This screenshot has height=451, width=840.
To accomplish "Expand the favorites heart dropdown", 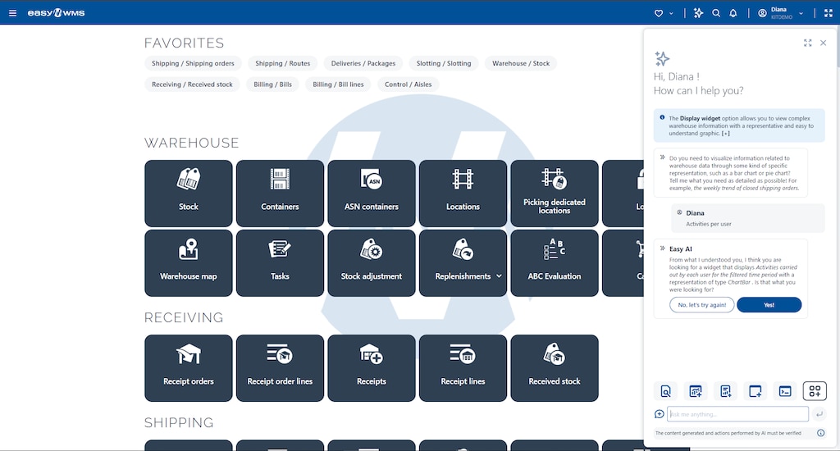I will click(x=664, y=13).
